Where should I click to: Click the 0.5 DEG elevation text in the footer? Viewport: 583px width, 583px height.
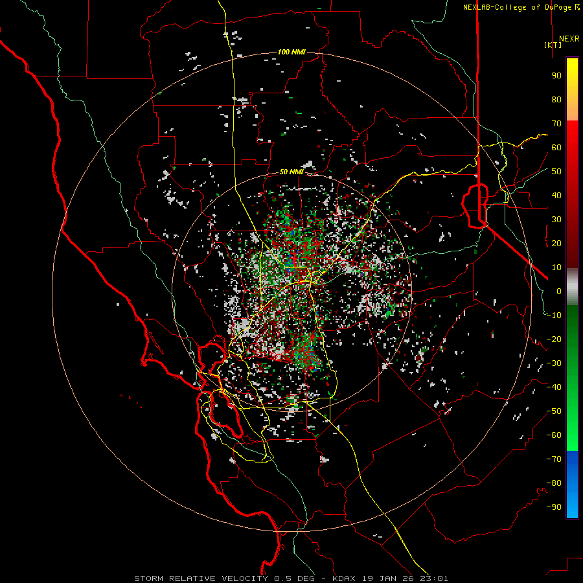(294, 578)
